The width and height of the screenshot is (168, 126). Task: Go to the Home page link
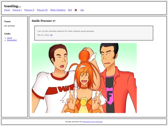[x=7, y=10]
